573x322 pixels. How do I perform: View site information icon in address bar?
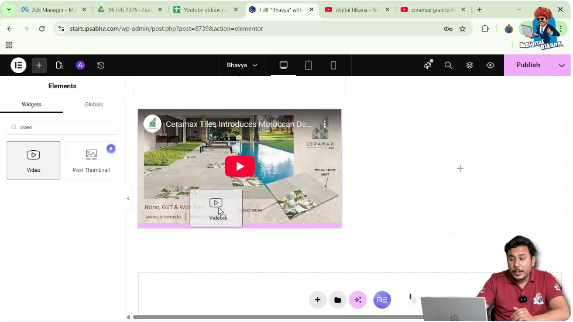click(61, 29)
